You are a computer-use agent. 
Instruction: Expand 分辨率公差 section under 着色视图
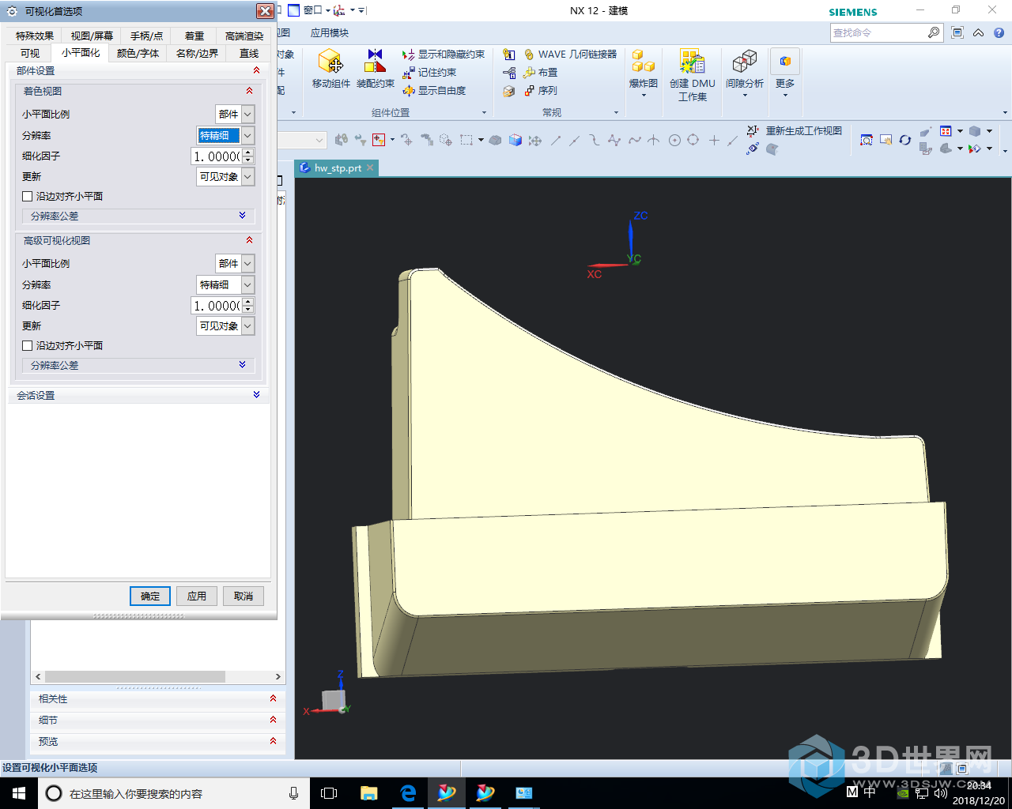[138, 216]
